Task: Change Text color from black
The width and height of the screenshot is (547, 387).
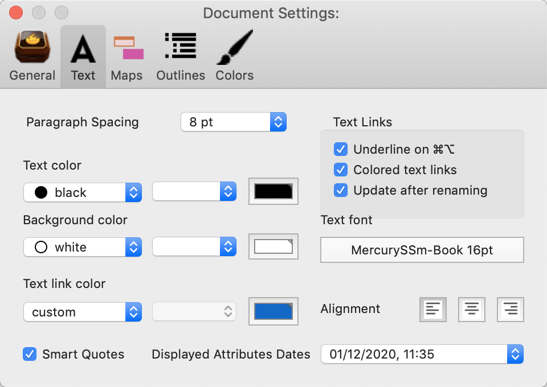Action: [x=83, y=192]
